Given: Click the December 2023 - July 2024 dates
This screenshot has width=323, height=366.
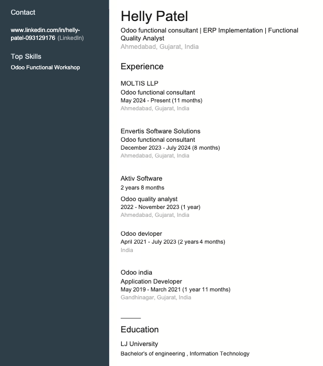Looking at the screenshot, I should (x=170, y=148).
